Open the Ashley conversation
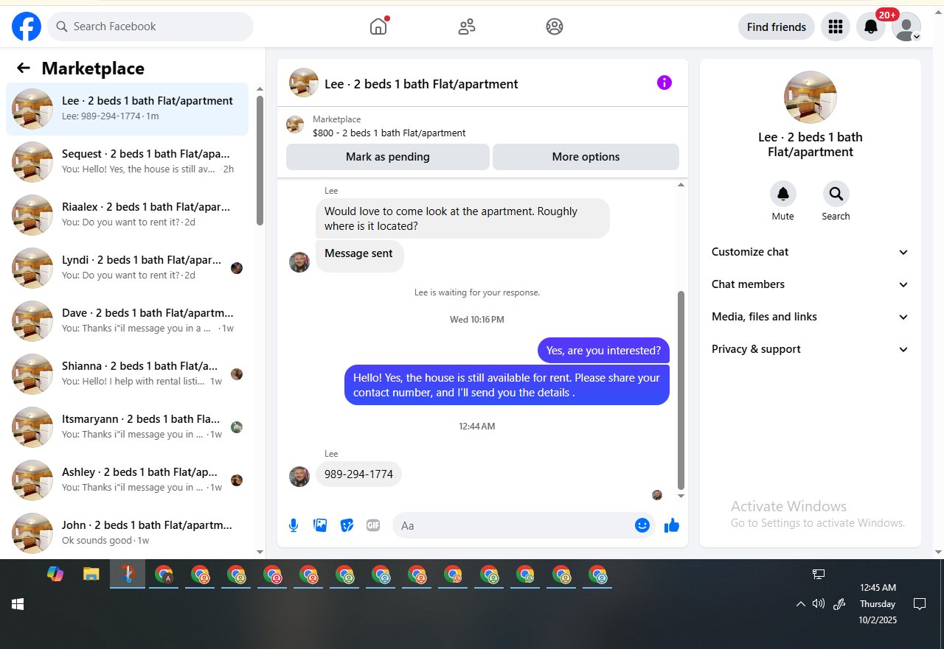Image resolution: width=944 pixels, height=649 pixels. pyautogui.click(x=127, y=480)
